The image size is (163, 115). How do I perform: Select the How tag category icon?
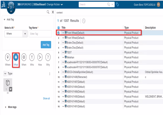point(40,57)
